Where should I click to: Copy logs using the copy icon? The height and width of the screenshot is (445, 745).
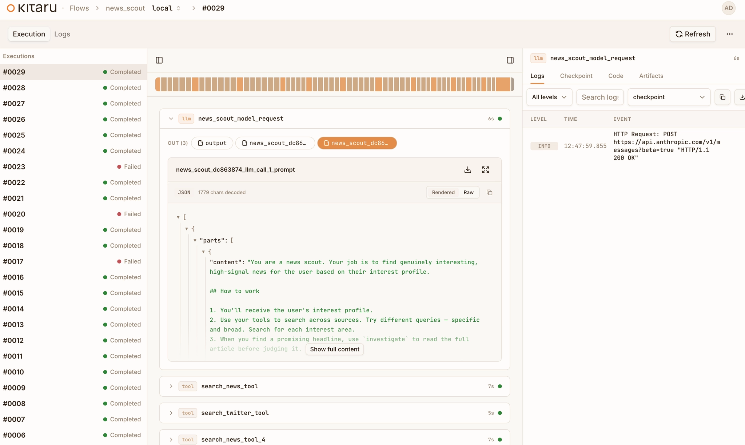(722, 97)
